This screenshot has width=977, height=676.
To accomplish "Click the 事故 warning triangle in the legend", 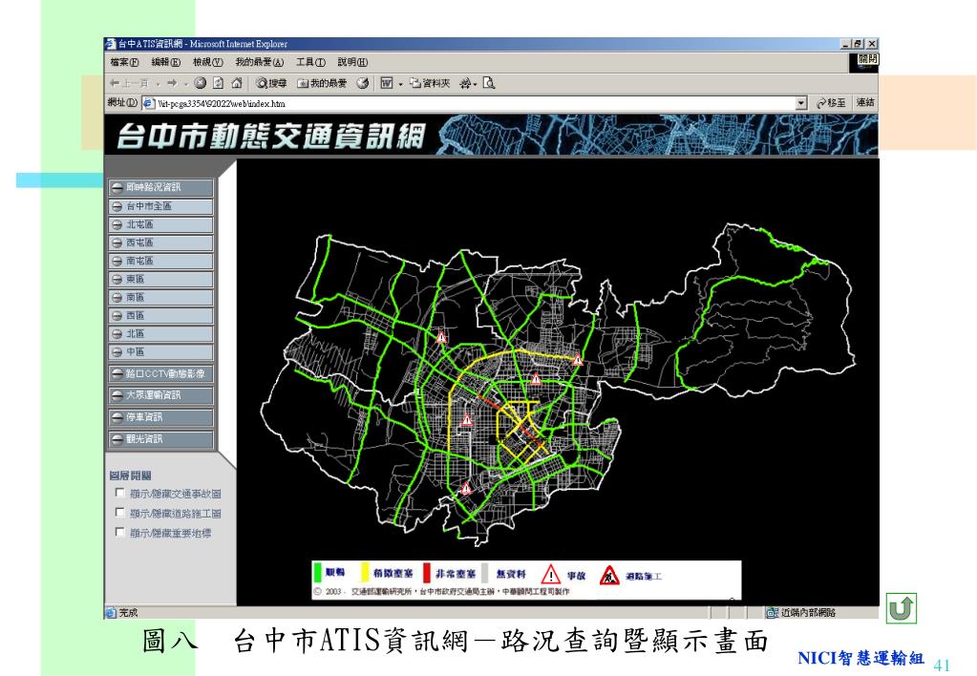I will pyautogui.click(x=551, y=575).
